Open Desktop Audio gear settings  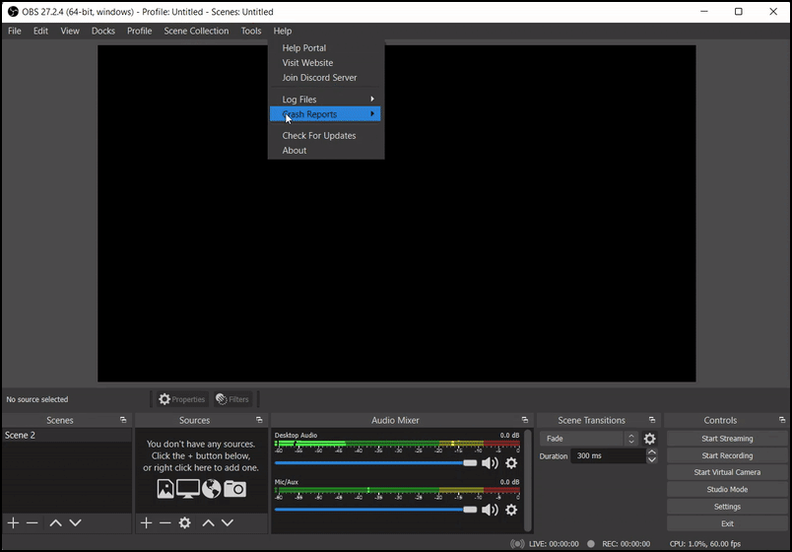coord(511,463)
